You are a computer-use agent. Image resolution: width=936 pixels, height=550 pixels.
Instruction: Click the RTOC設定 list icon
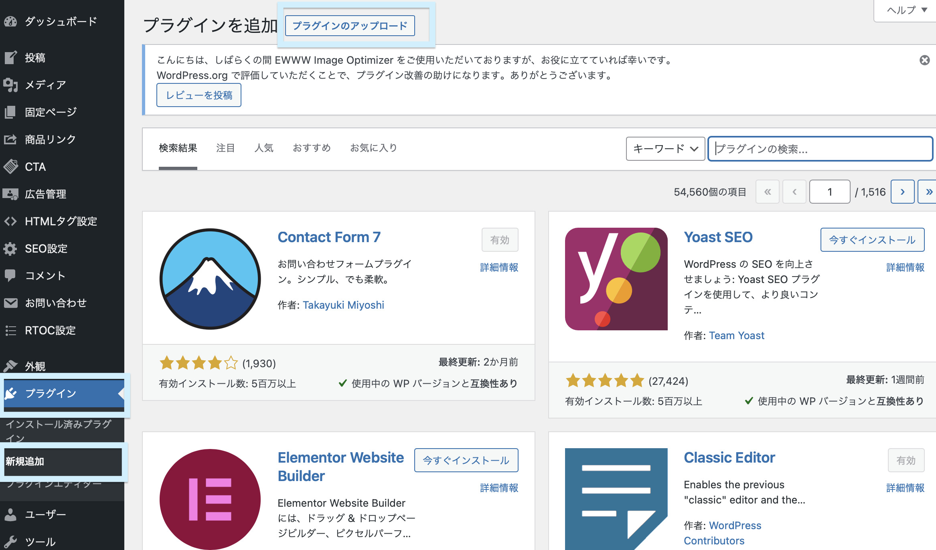tap(10, 330)
